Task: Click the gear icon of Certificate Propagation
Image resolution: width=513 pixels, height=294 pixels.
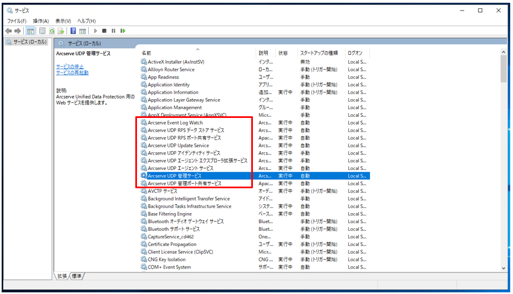Action: 144,244
